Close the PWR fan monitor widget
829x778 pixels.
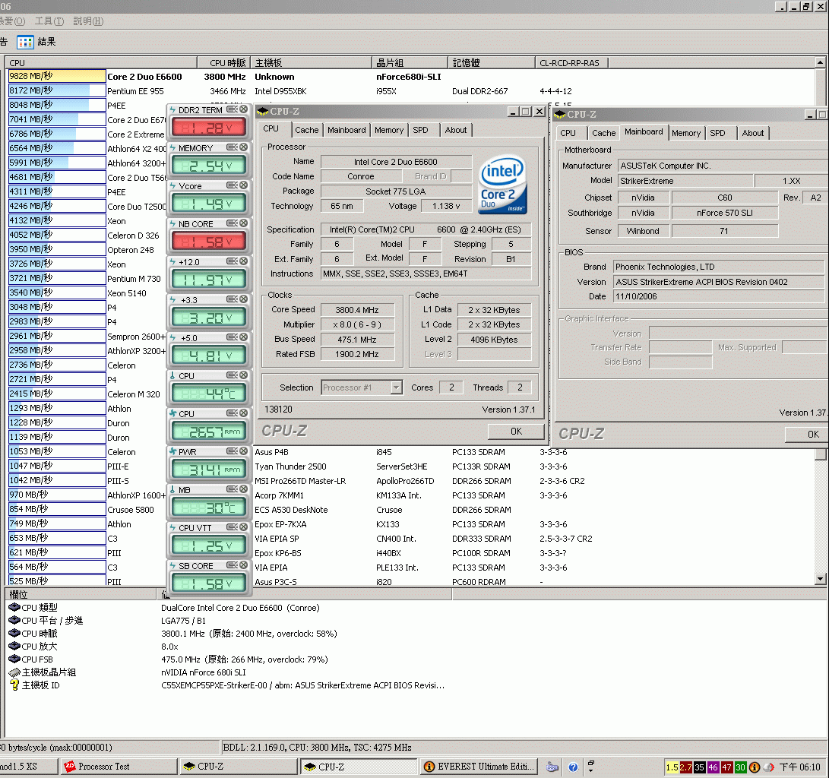pyautogui.click(x=244, y=451)
